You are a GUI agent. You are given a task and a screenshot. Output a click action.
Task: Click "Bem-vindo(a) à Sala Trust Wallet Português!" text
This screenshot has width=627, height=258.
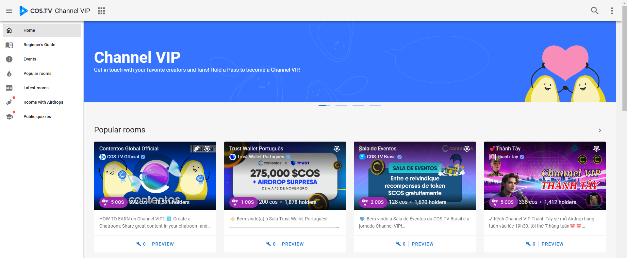click(282, 219)
